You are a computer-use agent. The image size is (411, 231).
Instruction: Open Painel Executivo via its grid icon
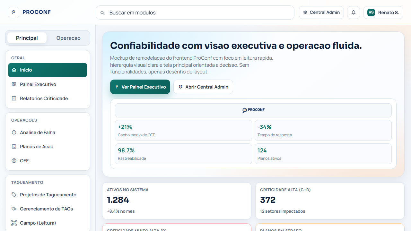point(13,84)
